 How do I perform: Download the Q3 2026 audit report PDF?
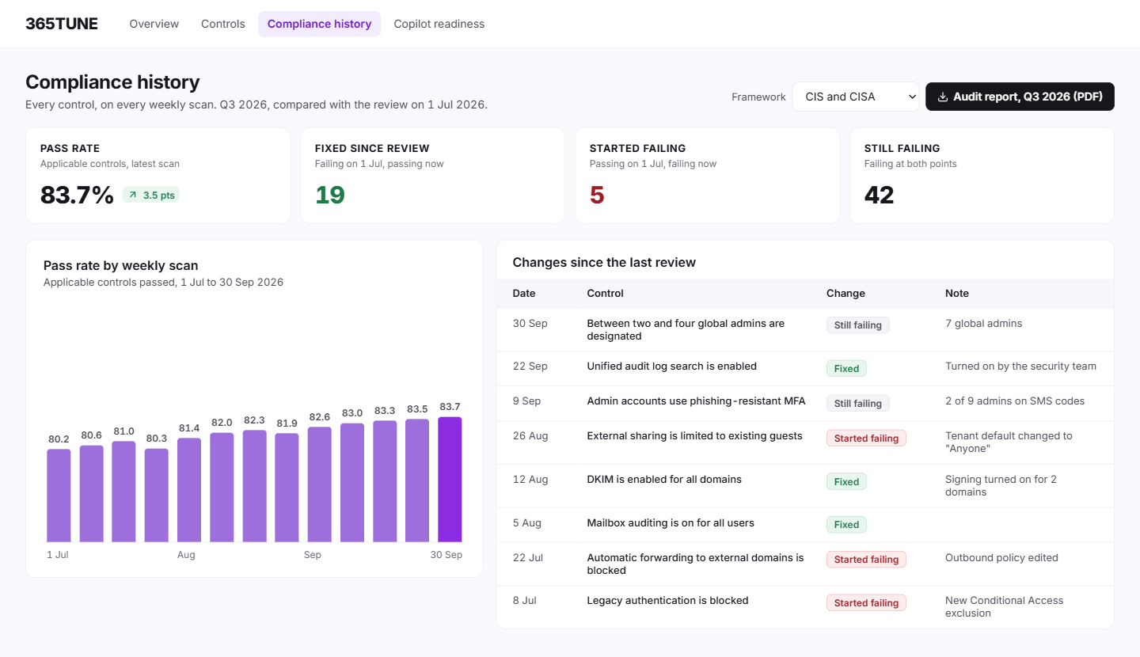click(1020, 97)
